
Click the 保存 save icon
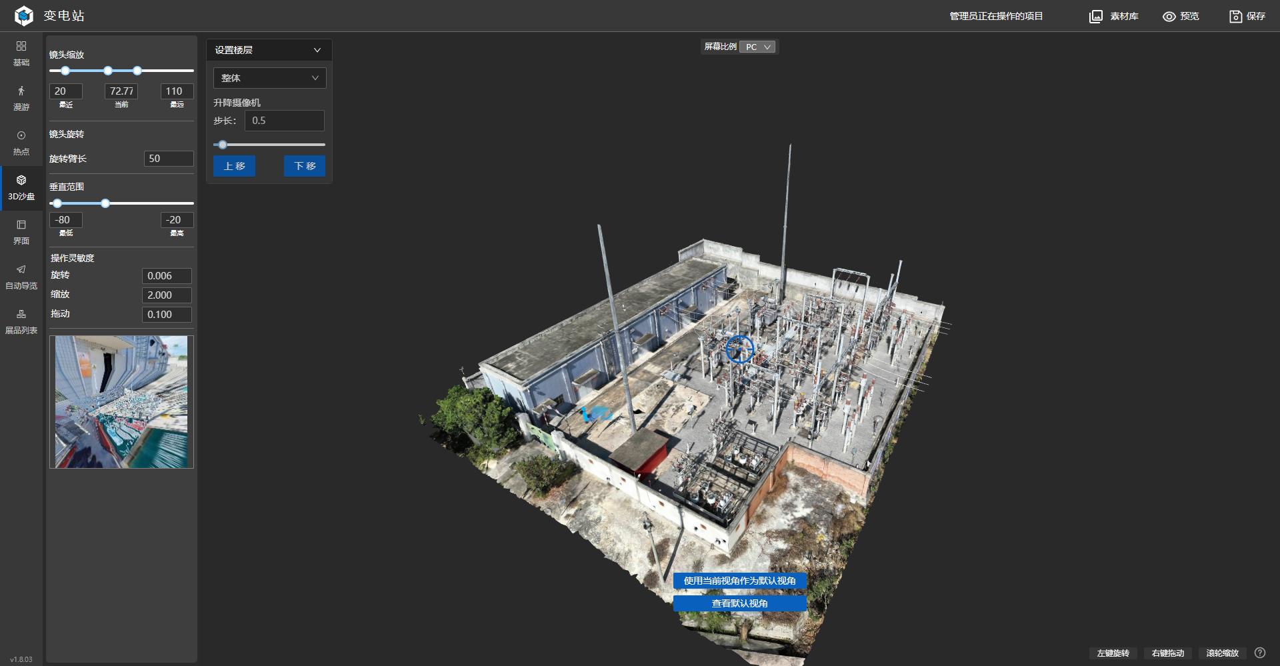(1235, 17)
